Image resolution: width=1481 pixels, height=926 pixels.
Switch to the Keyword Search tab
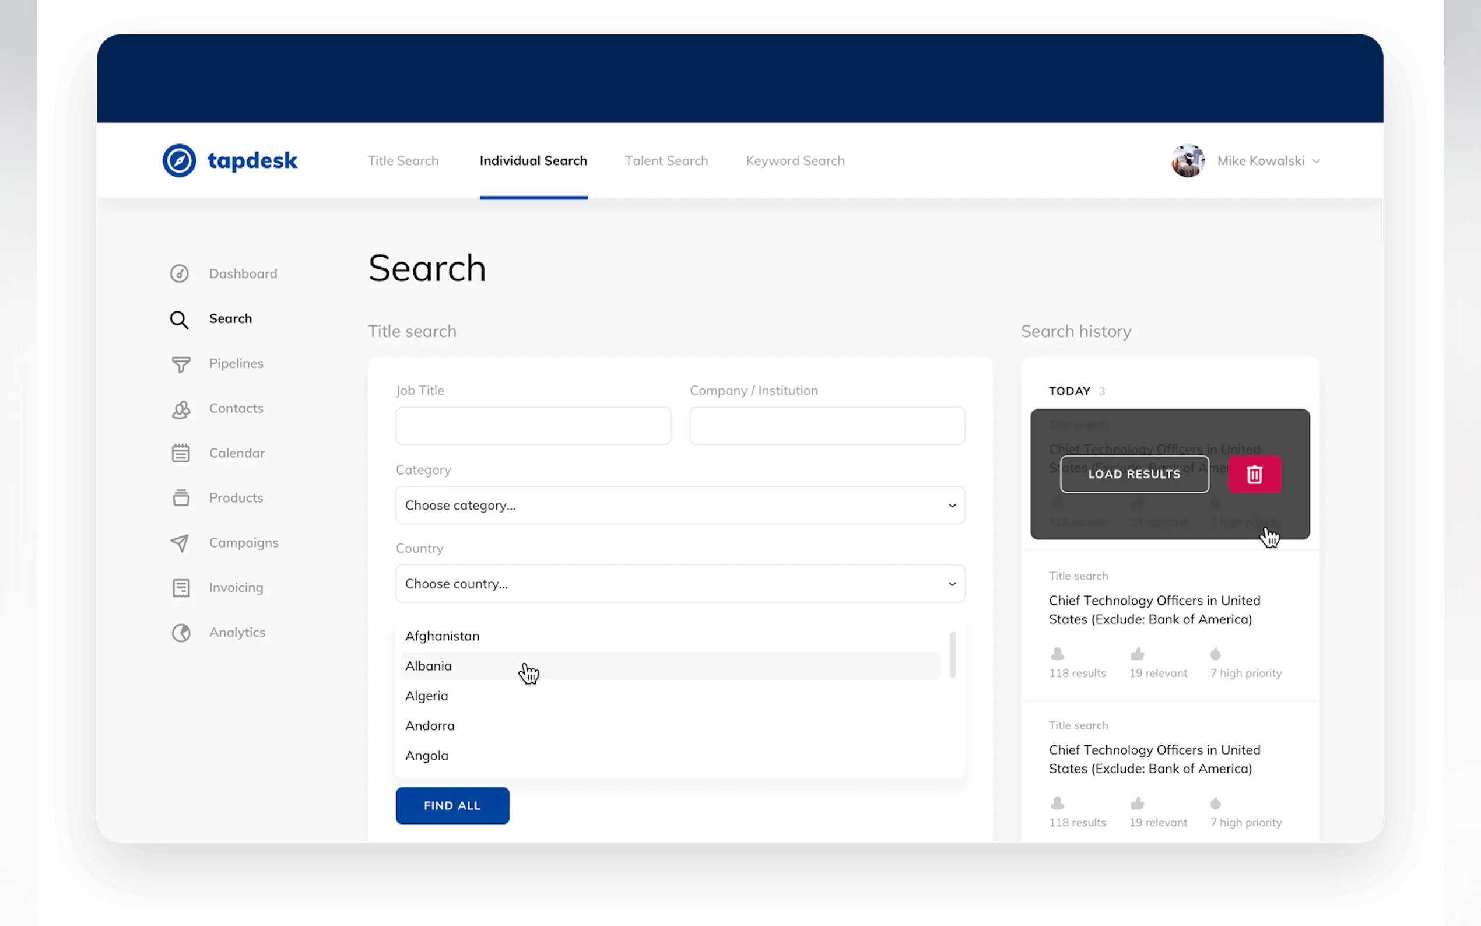(795, 160)
